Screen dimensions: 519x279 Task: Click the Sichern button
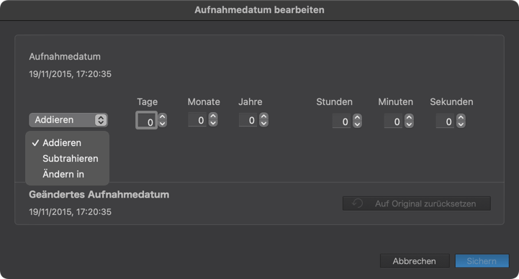[x=482, y=261]
